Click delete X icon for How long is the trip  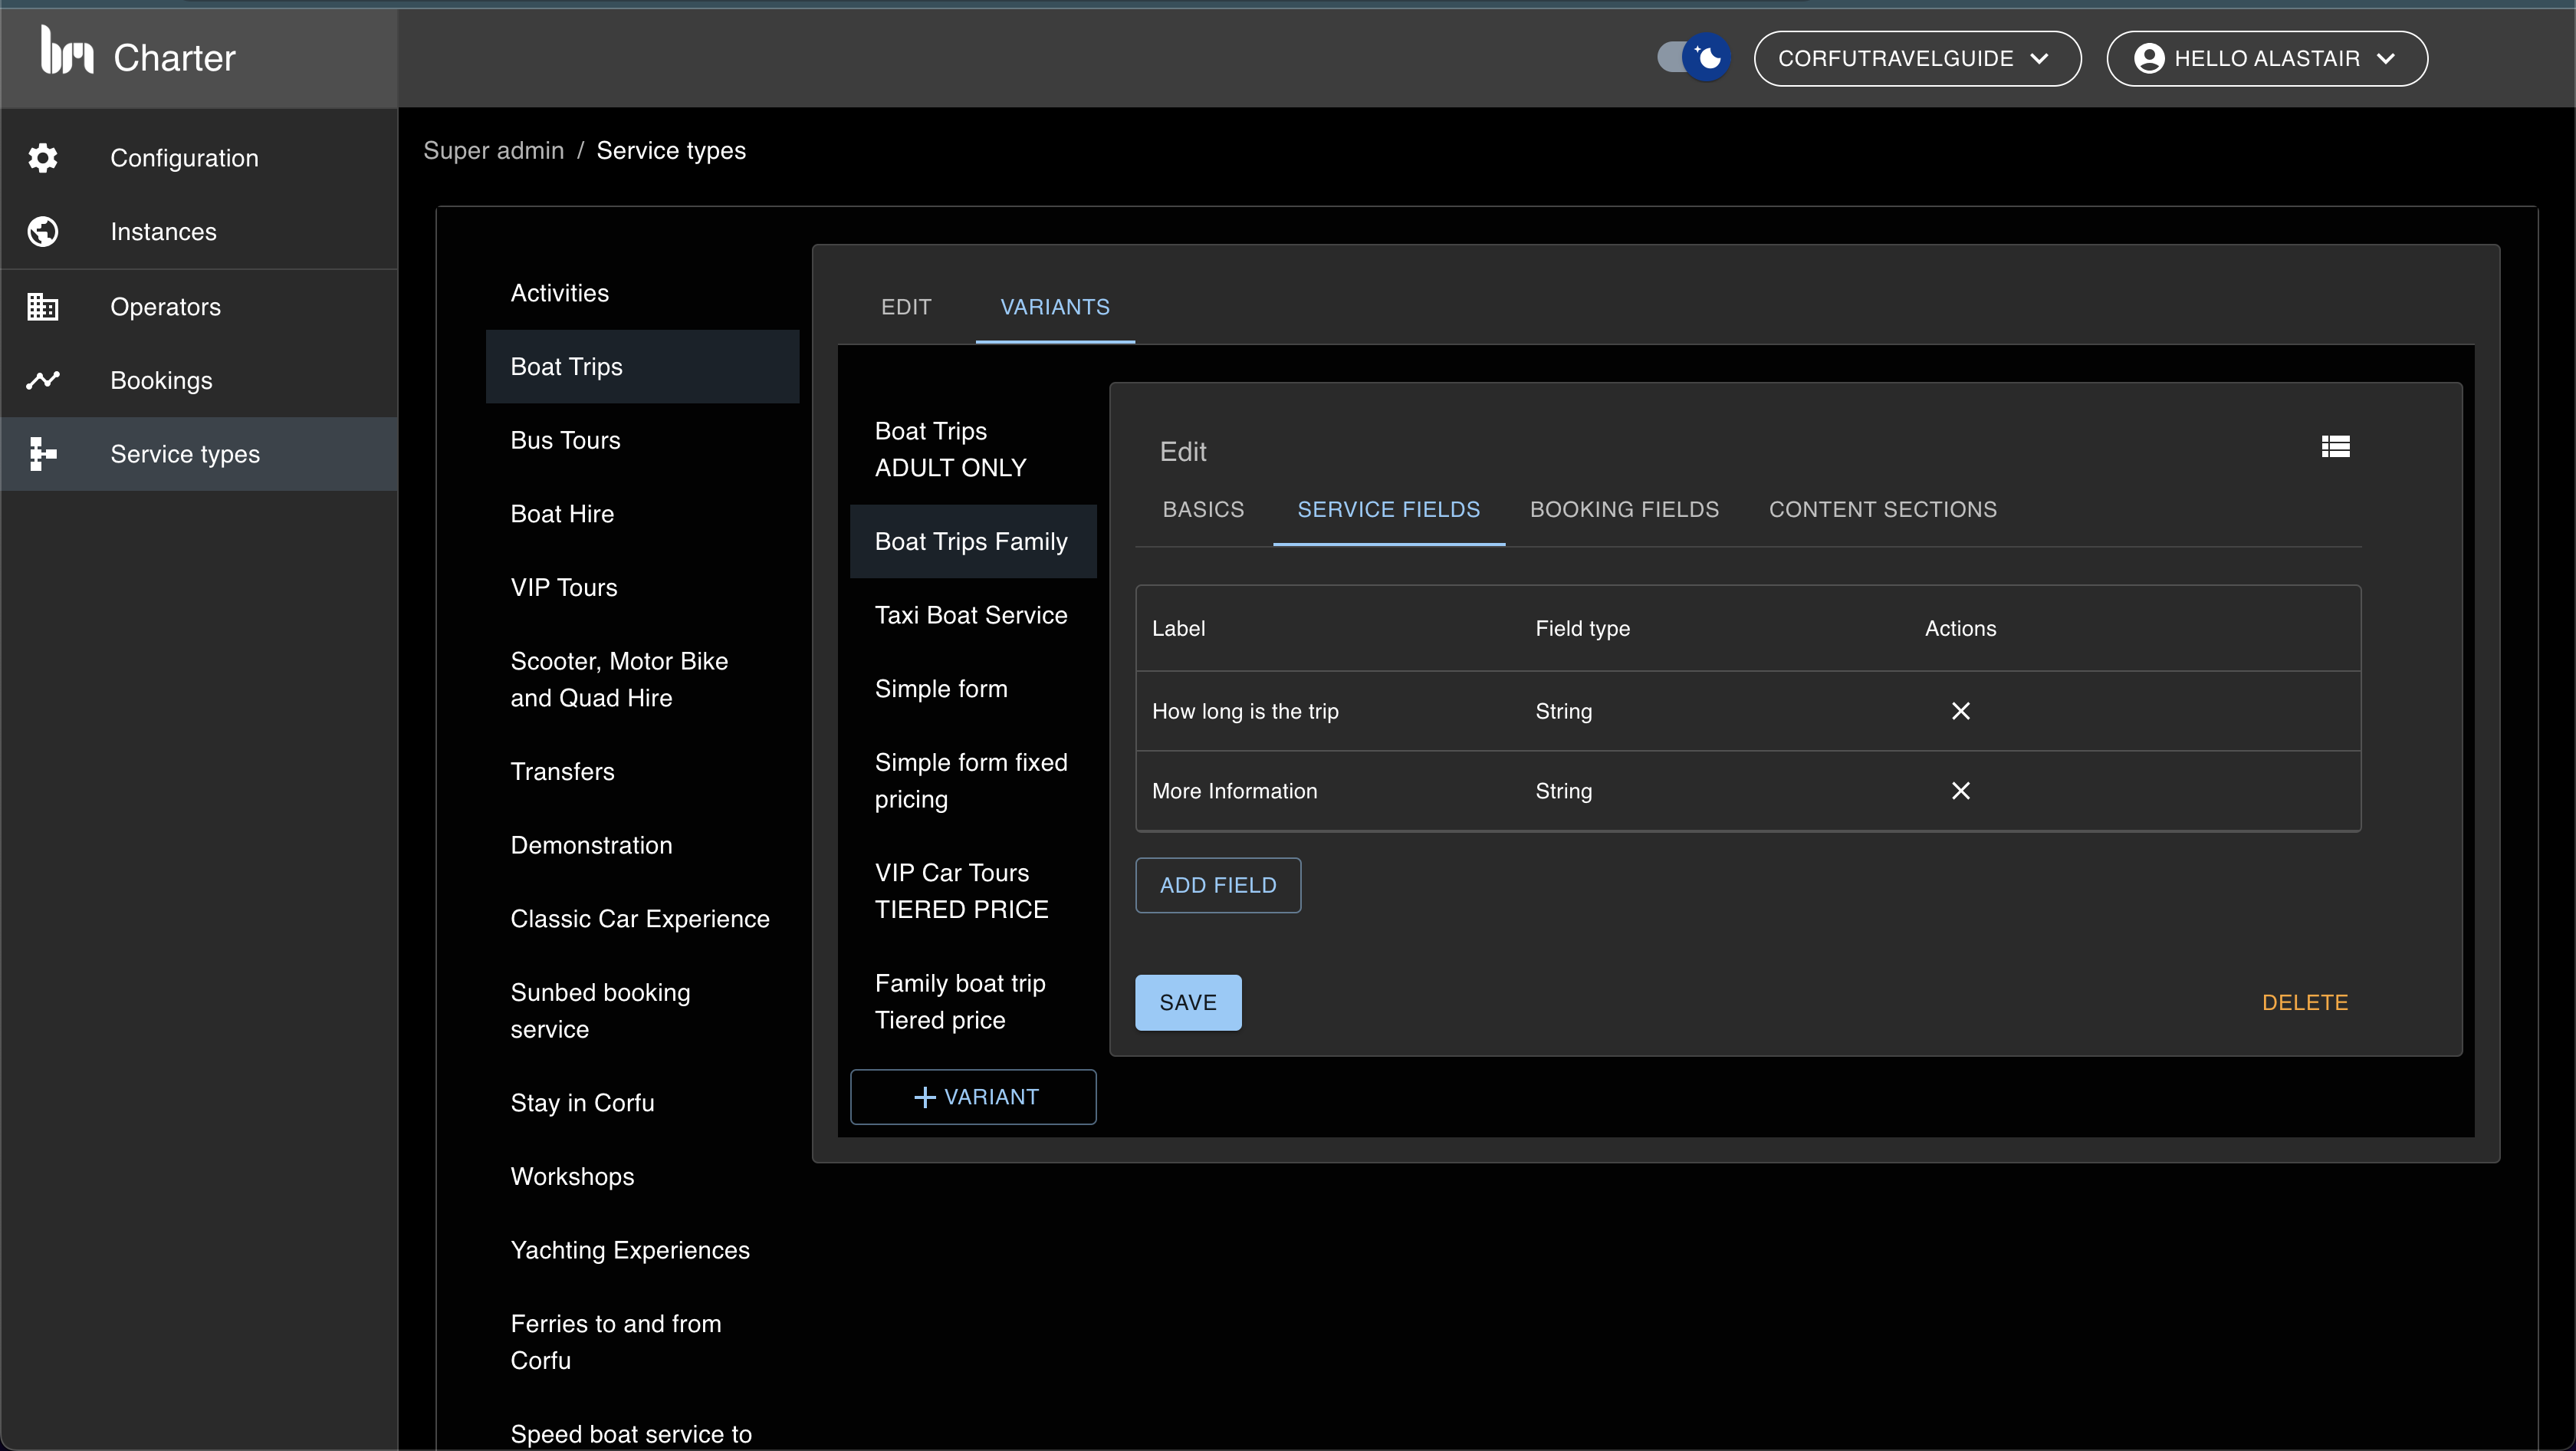1962,709
